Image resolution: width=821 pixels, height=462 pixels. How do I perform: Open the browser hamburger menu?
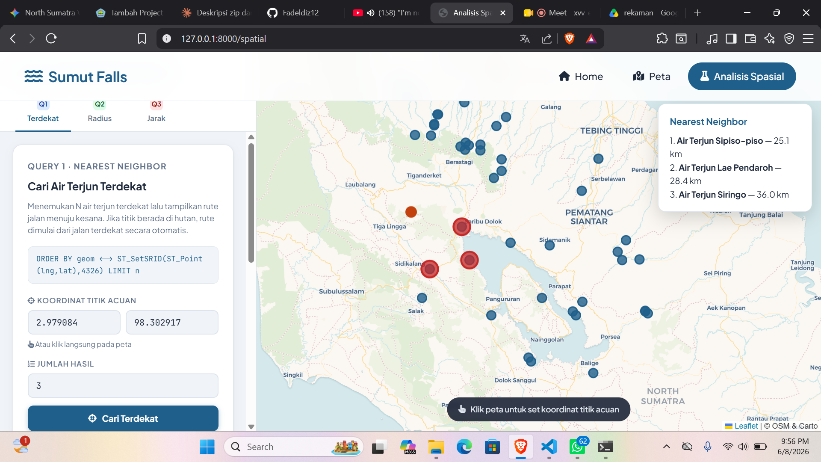[x=808, y=39]
